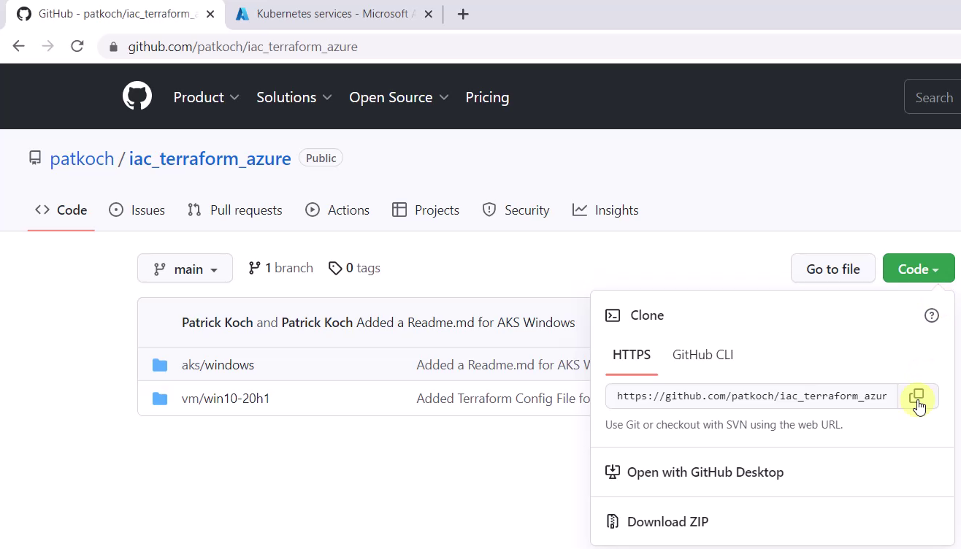Open the main branch dropdown
The width and height of the screenshot is (961, 549).
click(185, 269)
